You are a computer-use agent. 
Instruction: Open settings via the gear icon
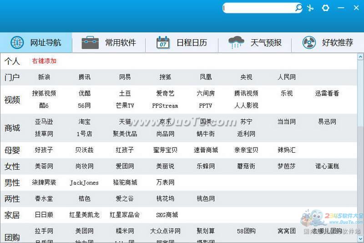(x=325, y=8)
